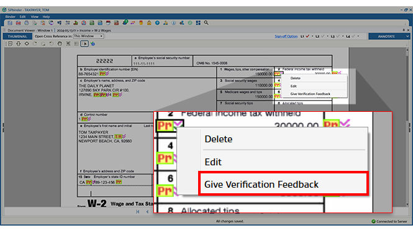Open the blue question-mark Help icon
The width and height of the screenshot is (413, 238).
(x=157, y=23)
